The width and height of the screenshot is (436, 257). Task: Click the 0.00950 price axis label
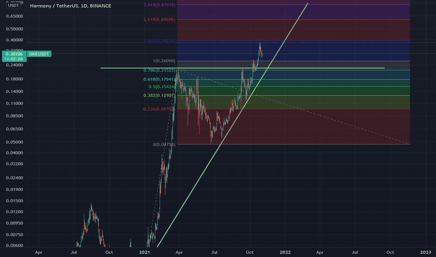[x=15, y=223]
